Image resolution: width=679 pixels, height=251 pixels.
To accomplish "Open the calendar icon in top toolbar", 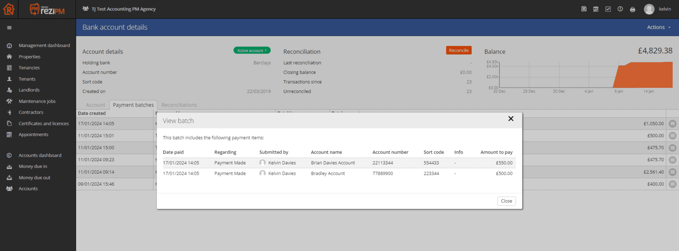I will point(596,9).
